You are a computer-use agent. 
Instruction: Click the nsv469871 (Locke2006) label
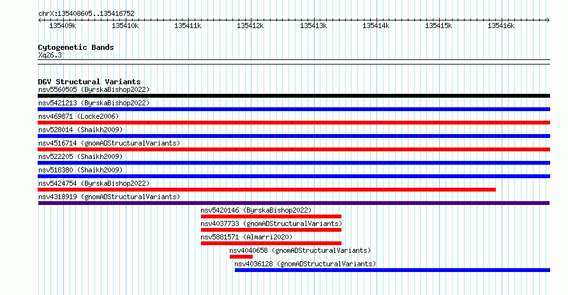78,116
